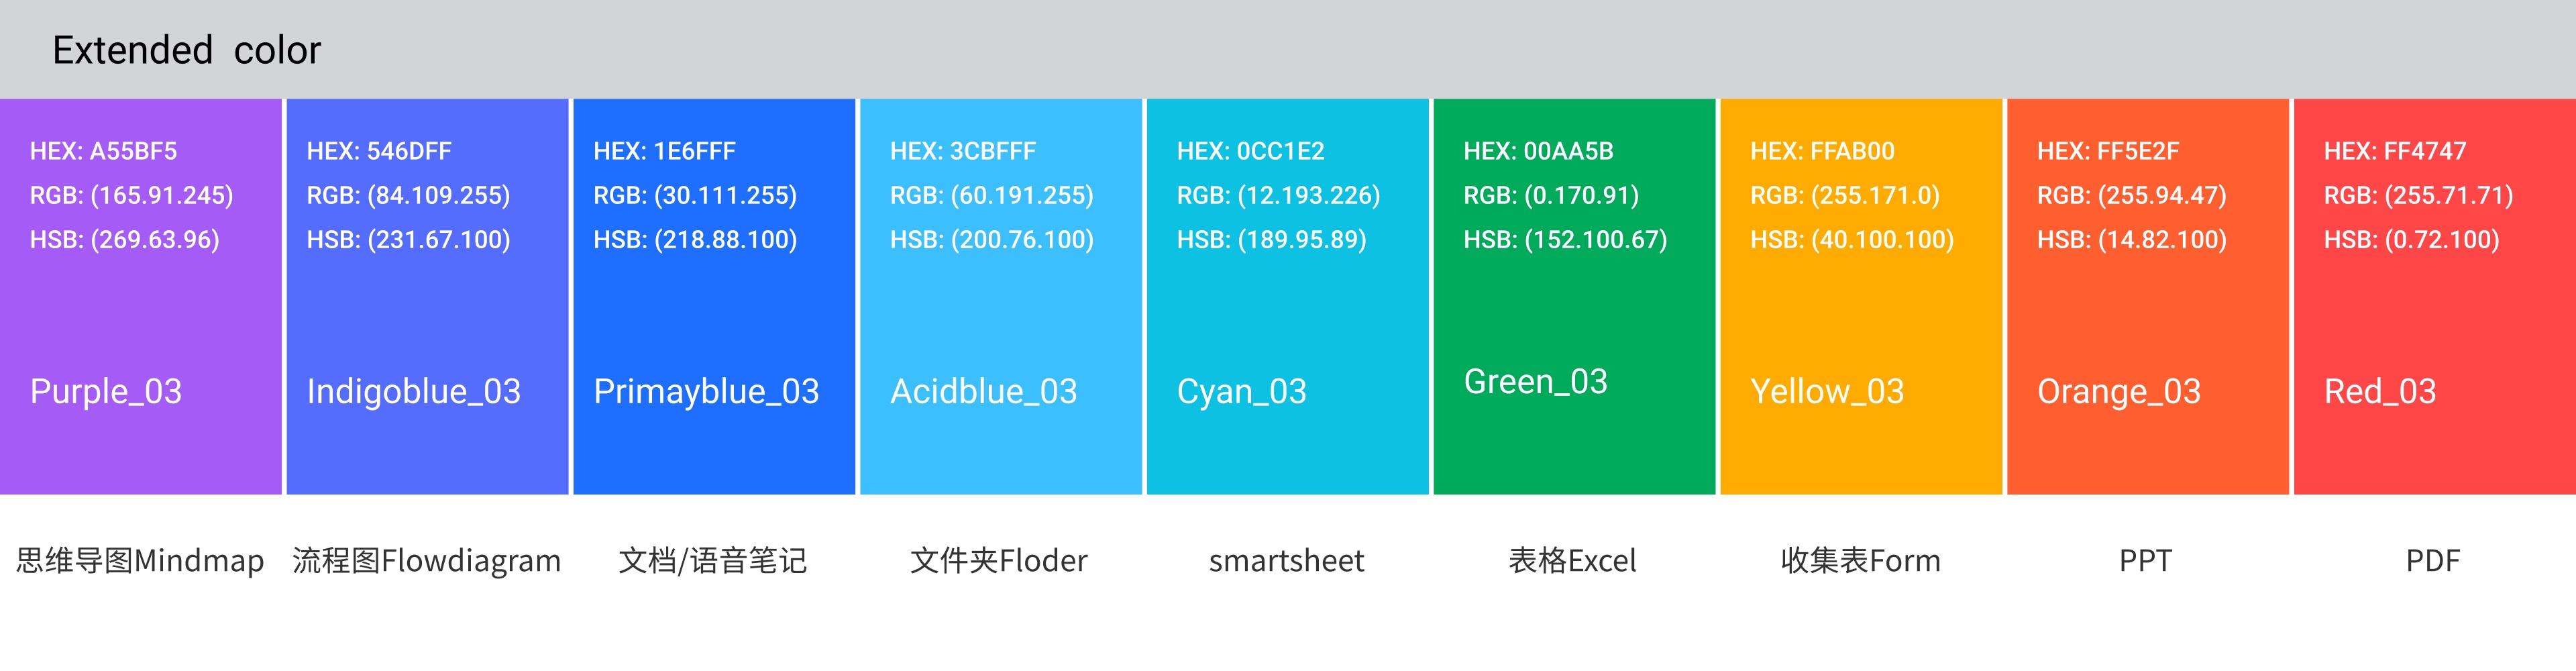The width and height of the screenshot is (2576, 671).
Task: Click the 文件夹Floder label
Action: pos(999,561)
